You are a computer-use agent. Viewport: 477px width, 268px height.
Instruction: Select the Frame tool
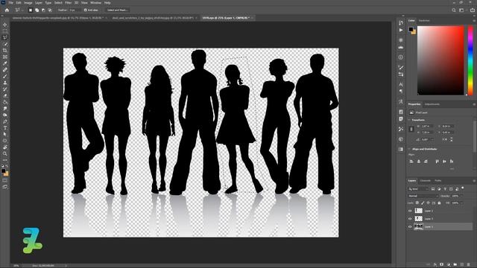point(5,57)
